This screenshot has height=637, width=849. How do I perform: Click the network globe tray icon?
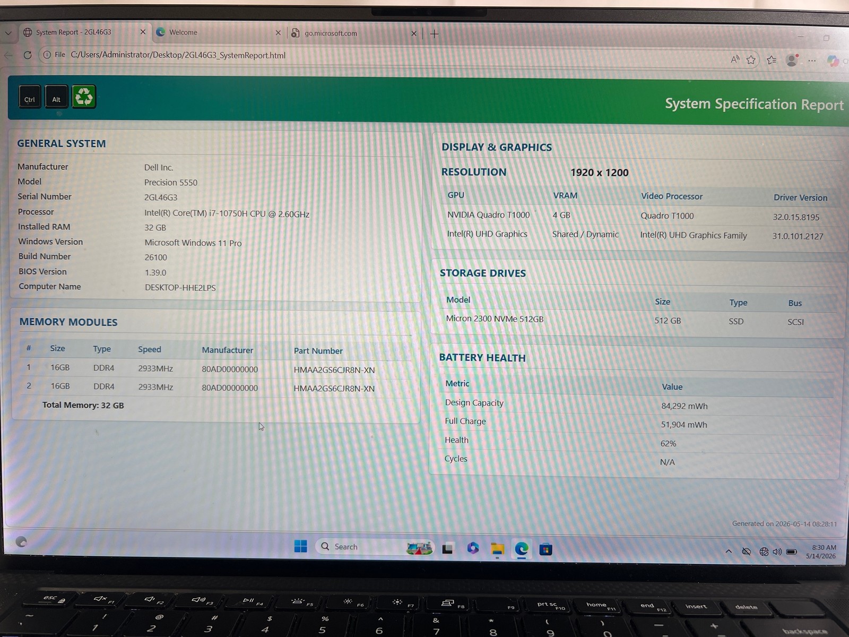point(764,552)
